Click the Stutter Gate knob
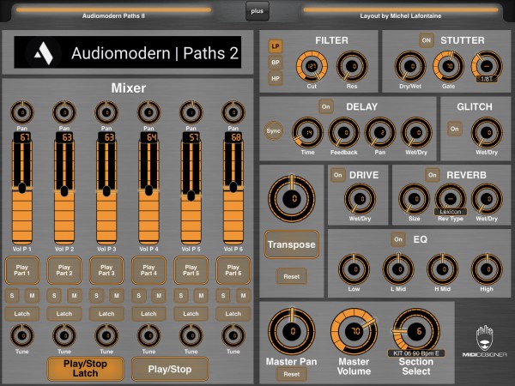Image resolution: width=515 pixels, height=386 pixels. pyautogui.click(x=448, y=66)
